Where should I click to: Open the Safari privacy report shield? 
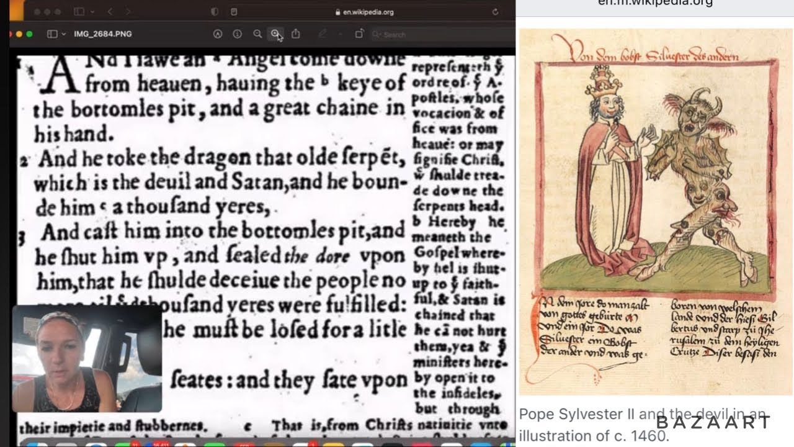215,12
